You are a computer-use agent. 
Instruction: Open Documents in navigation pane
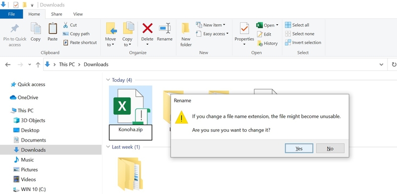[x=30, y=140]
